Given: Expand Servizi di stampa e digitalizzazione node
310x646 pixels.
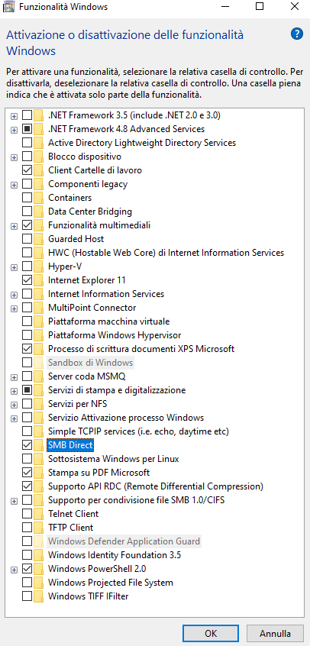Looking at the screenshot, I should pyautogui.click(x=15, y=390).
